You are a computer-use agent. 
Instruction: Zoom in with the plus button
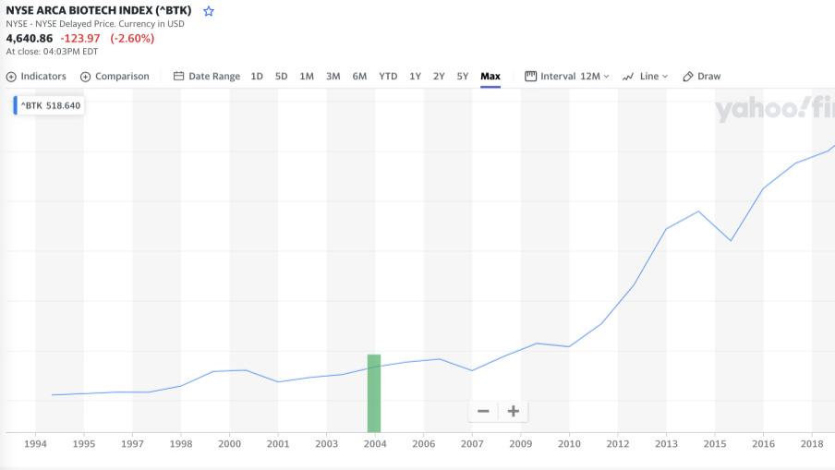pos(514,411)
